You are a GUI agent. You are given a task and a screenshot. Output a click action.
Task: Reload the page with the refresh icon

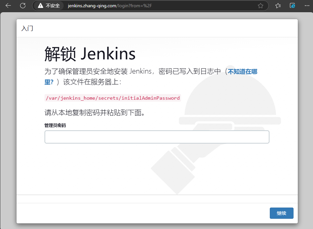pos(23,6)
